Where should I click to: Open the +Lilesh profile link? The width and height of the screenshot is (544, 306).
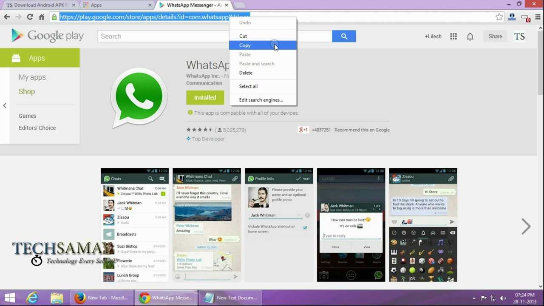click(x=433, y=37)
